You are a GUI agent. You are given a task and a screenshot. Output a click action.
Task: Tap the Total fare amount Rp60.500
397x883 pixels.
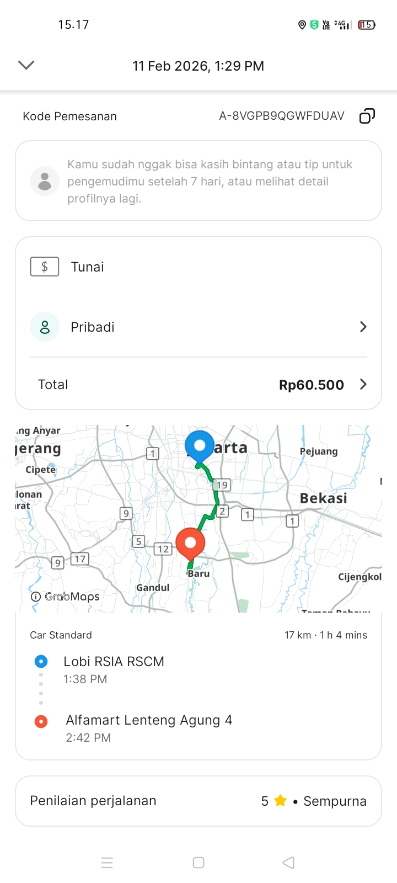click(311, 385)
